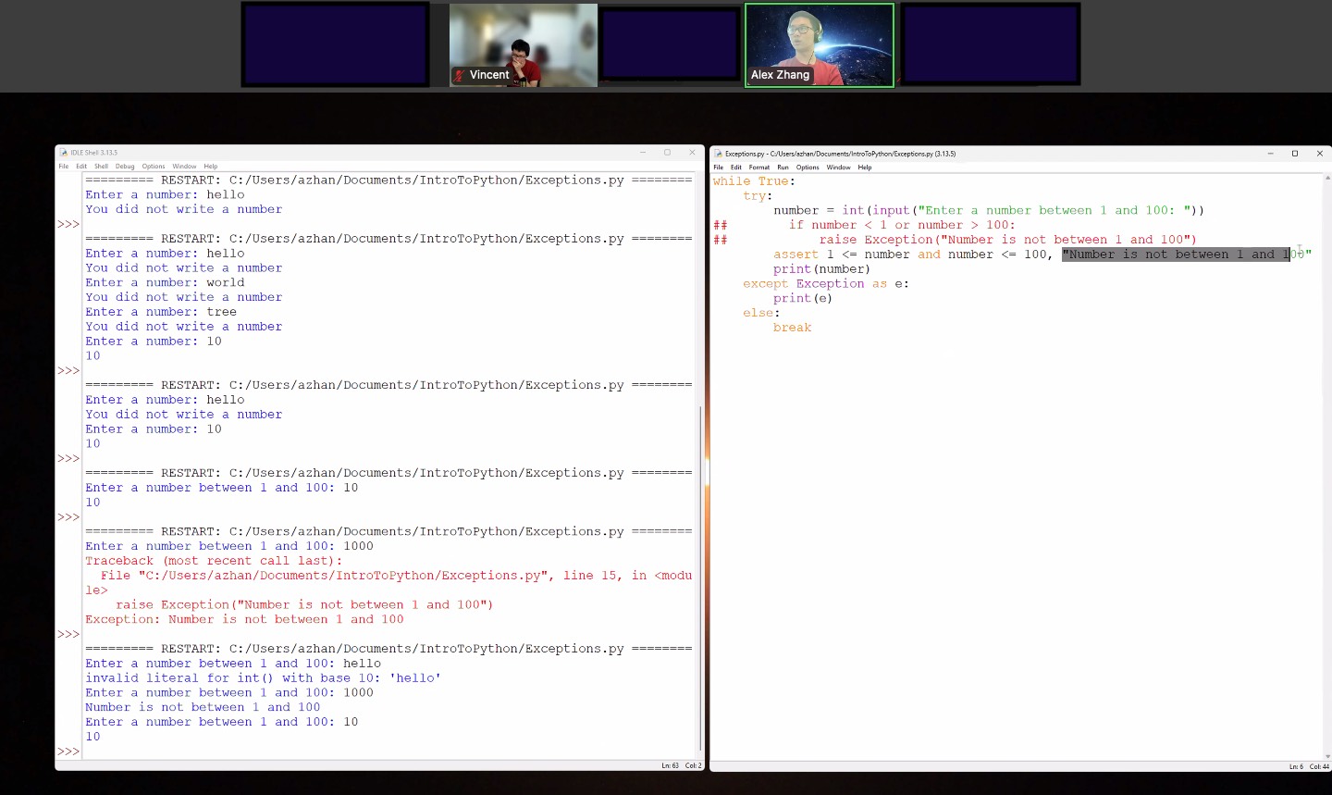Open the Help menu in Exceptions.py editor

[865, 168]
